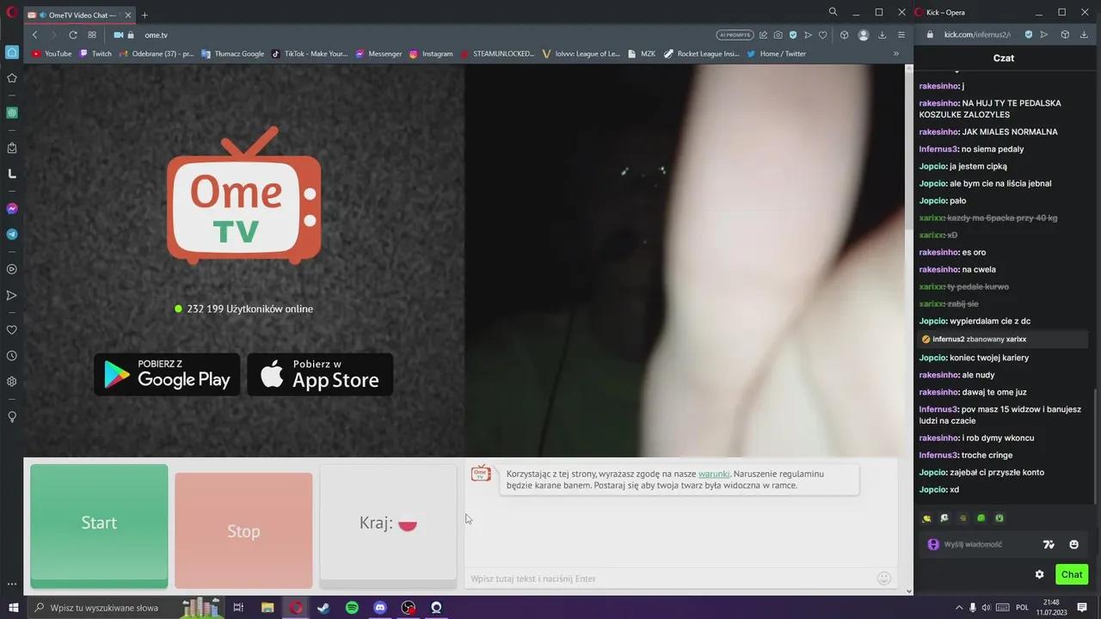1101x619 pixels.
Task: Open the emoji picker in OmeTV chat
Action: (x=883, y=578)
